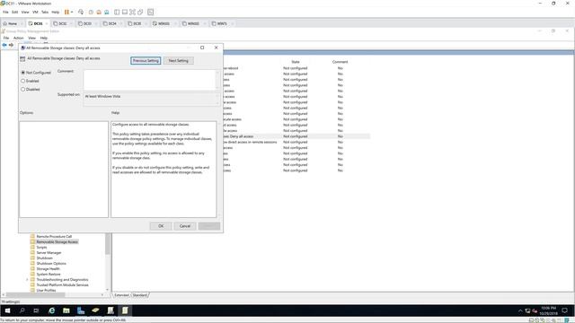This screenshot has height=323, width=575.
Task: Click the State column header
Action: pos(296,62)
